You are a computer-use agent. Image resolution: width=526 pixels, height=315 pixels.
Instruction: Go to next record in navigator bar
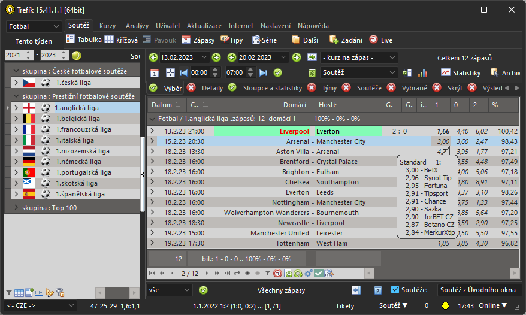207,274
